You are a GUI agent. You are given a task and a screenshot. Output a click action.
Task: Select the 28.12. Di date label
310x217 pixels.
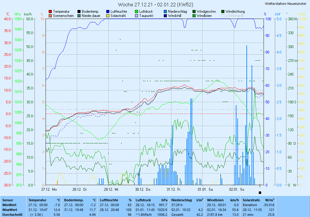click(x=80, y=189)
